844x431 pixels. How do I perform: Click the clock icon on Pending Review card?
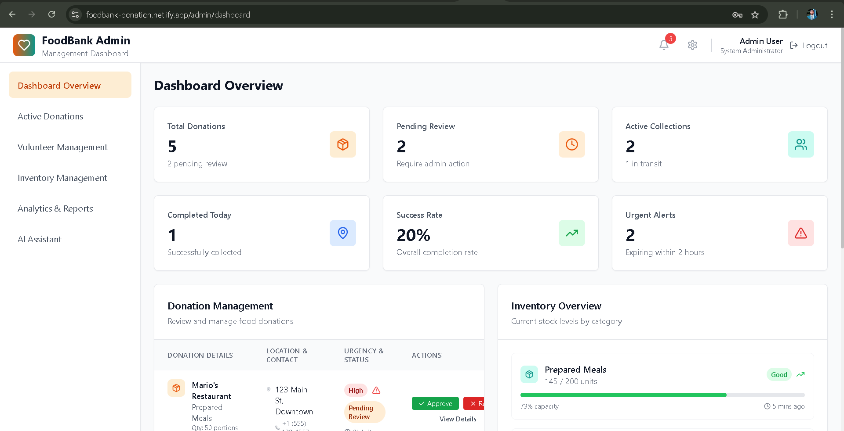[571, 144]
